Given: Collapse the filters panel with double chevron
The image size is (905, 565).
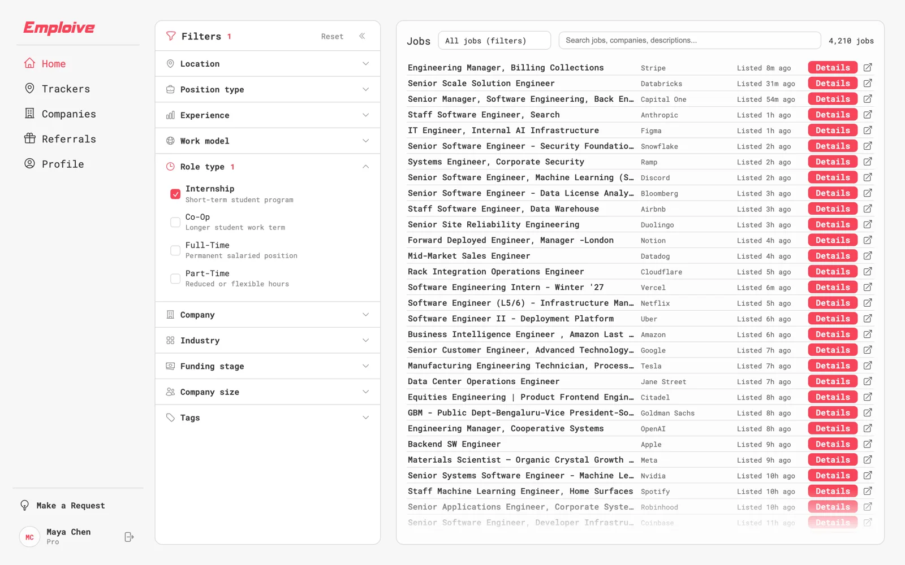Looking at the screenshot, I should tap(362, 36).
